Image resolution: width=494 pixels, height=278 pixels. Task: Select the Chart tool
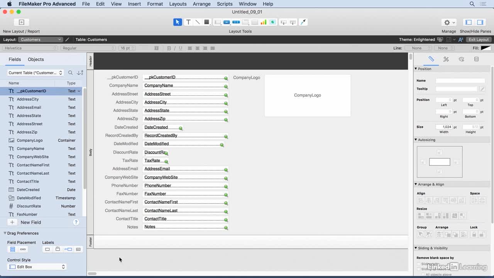264,22
